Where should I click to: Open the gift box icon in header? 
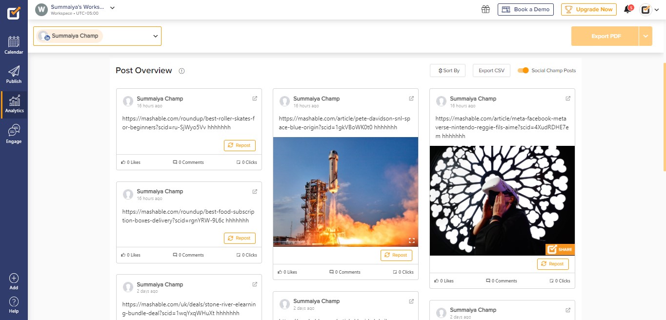coord(485,9)
